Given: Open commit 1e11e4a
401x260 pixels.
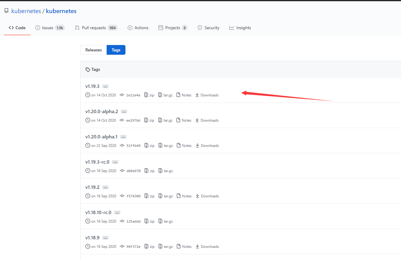Looking at the screenshot, I should coord(130,95).
